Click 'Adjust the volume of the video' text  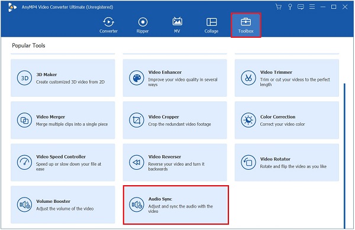click(64, 209)
